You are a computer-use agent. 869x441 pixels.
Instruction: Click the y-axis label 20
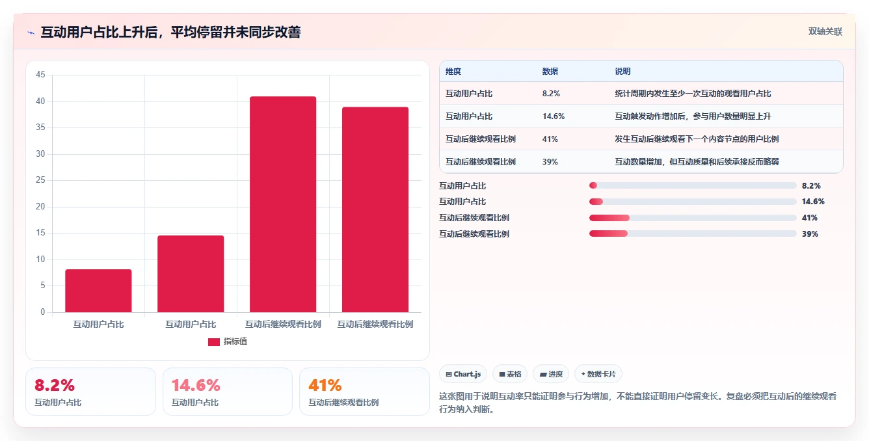point(40,207)
